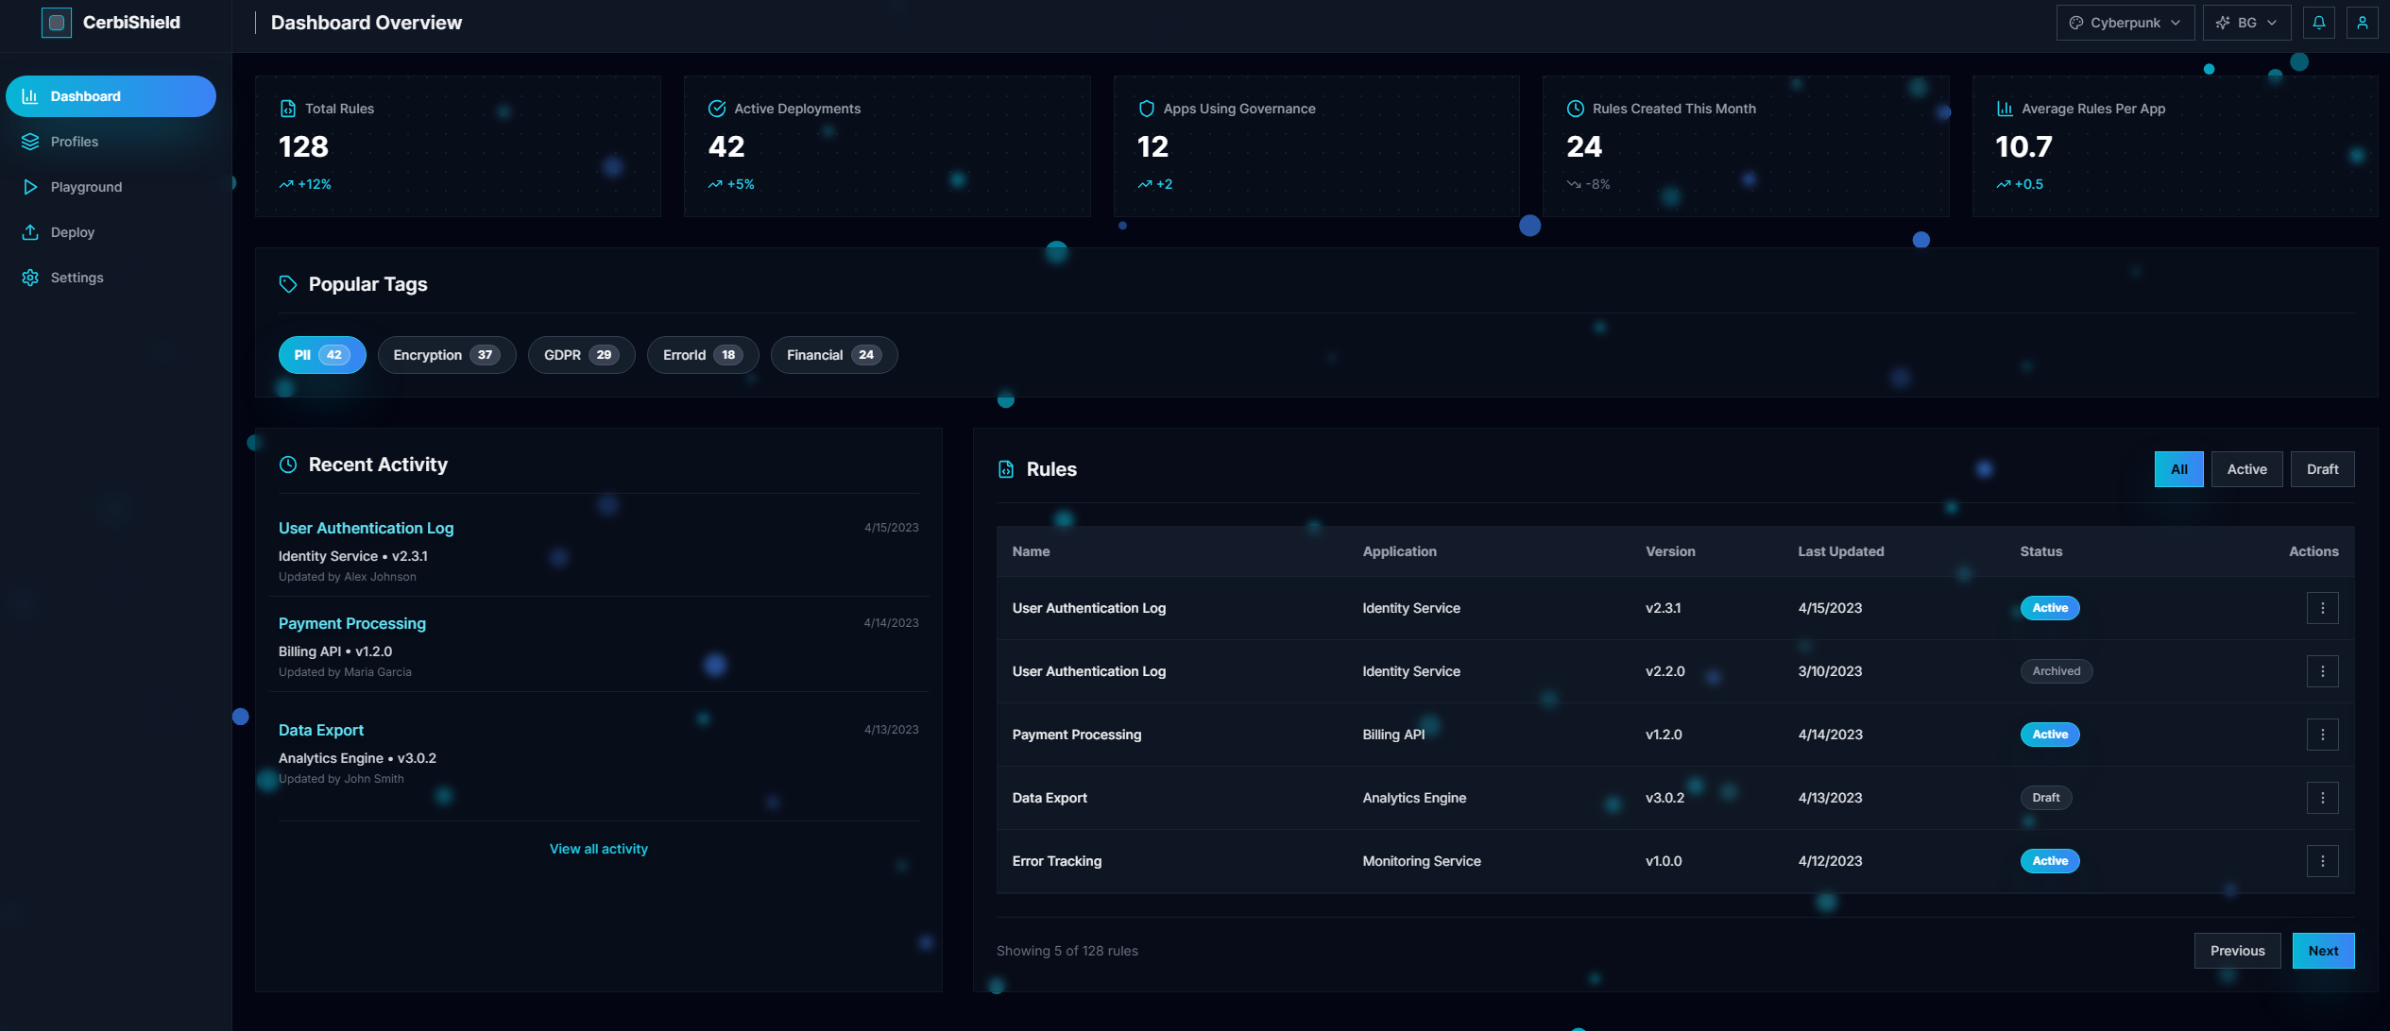Click the Active status badge on Error Tracking

[2050, 860]
